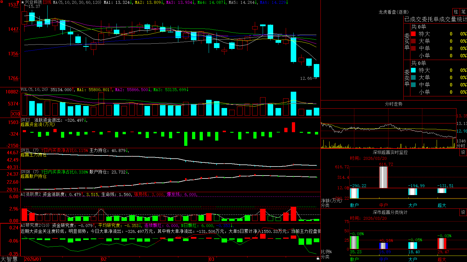Click the 委卖单 vertical label
The image size is (467, 262).
click(407, 78)
